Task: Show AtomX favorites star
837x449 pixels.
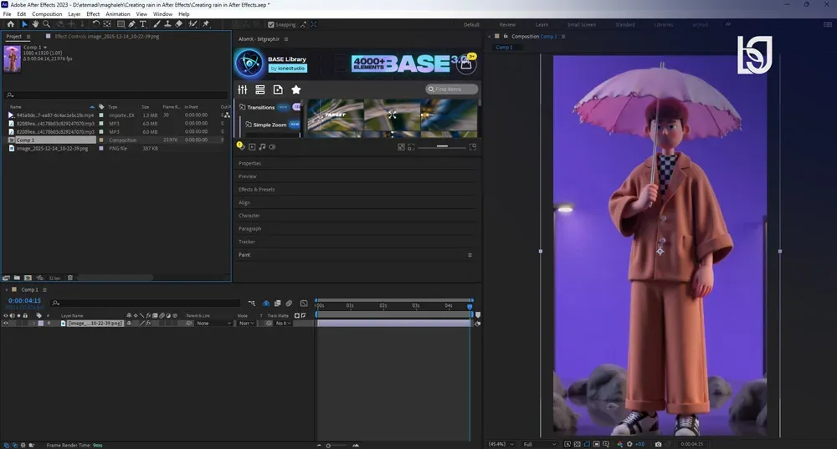Action: [x=296, y=89]
